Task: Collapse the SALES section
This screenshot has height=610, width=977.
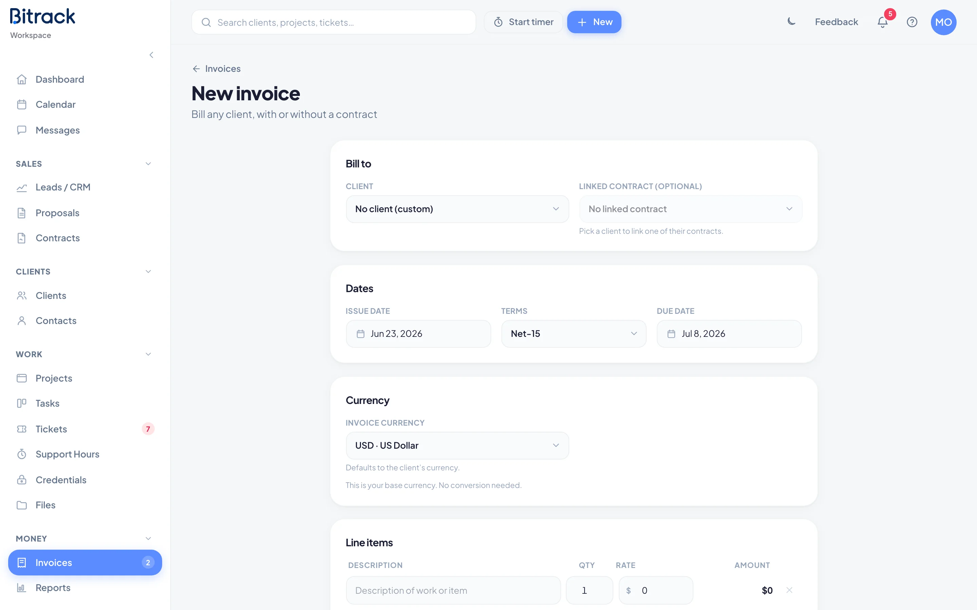Action: point(148,164)
